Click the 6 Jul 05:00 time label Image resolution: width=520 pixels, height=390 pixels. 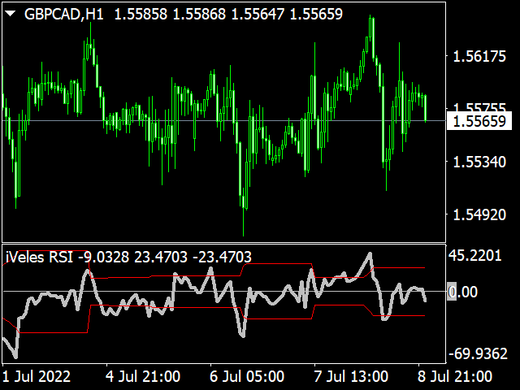[x=247, y=377]
